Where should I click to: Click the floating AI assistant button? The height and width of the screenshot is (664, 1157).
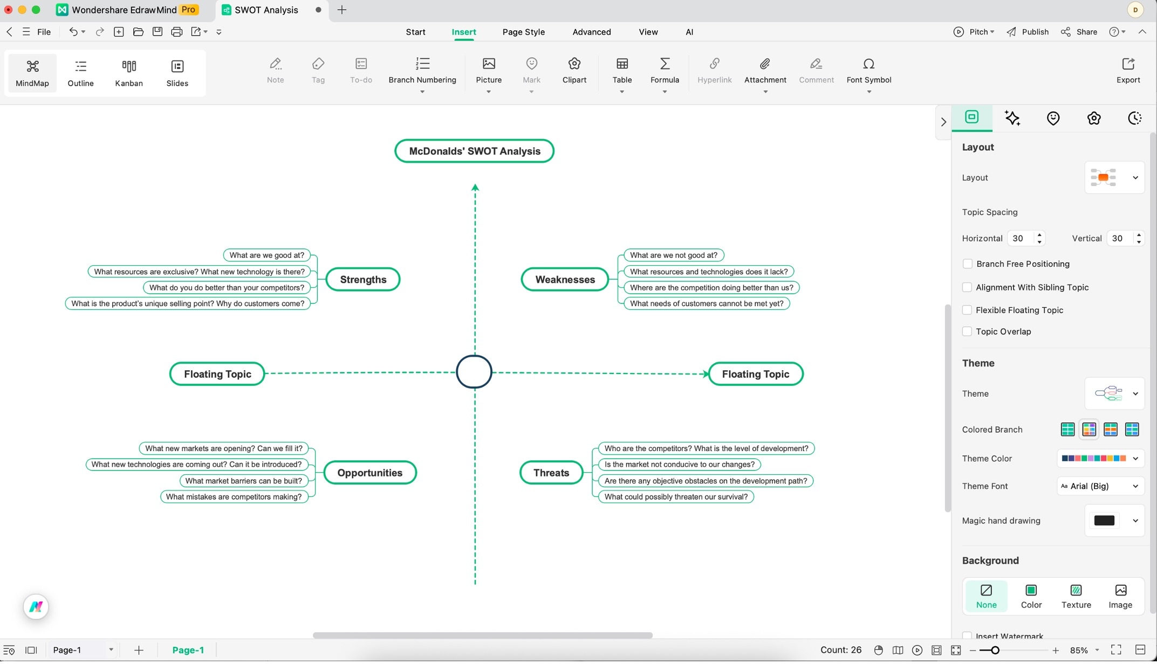click(36, 607)
